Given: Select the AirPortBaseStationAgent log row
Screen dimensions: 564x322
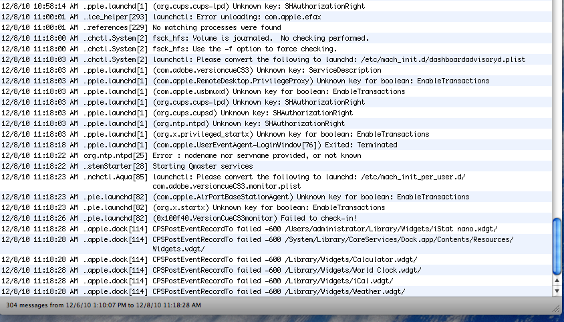Looking at the screenshot, I should 276,197.
